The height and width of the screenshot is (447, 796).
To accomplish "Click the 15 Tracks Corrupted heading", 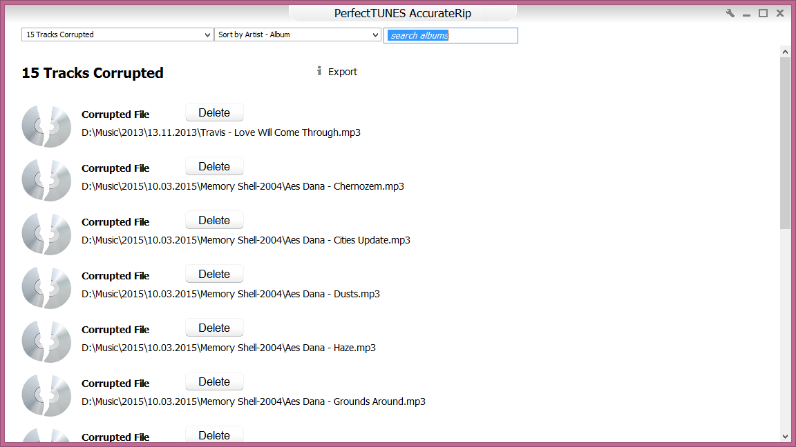I will click(93, 73).
